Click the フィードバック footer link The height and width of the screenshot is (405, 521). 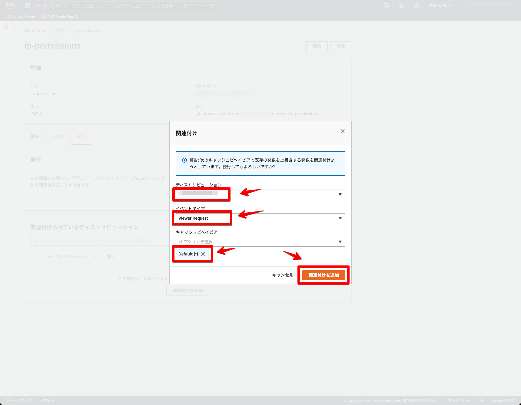(x=18, y=400)
